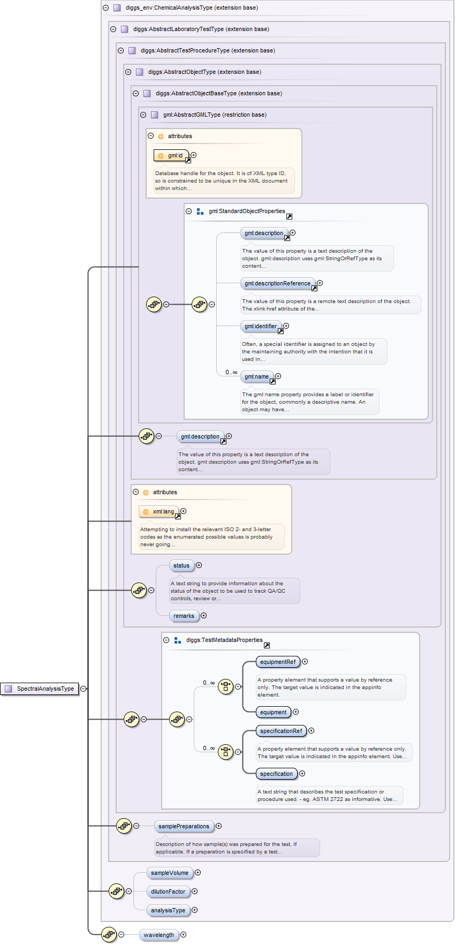Click the SpectralAnalysisType root type icon
Screen dimensions: 455x945
[8, 689]
